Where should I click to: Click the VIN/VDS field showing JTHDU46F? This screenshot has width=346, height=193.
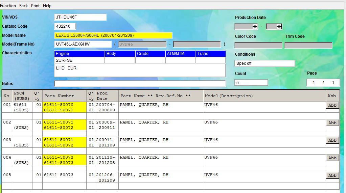coord(80,17)
